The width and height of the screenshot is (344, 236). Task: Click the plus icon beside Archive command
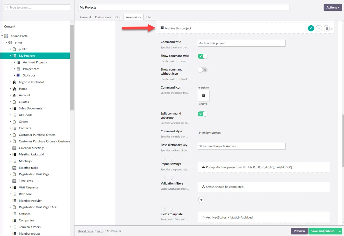click(x=319, y=28)
